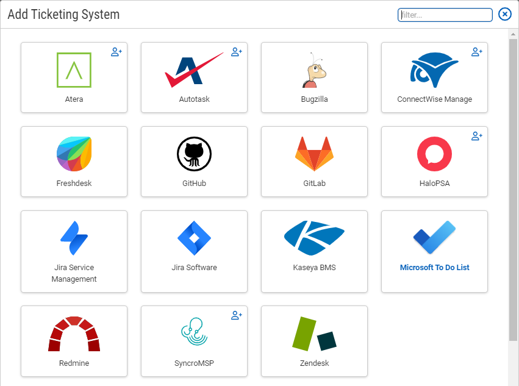Choose the GitLab integration tile
This screenshot has height=386, width=519.
point(314,154)
